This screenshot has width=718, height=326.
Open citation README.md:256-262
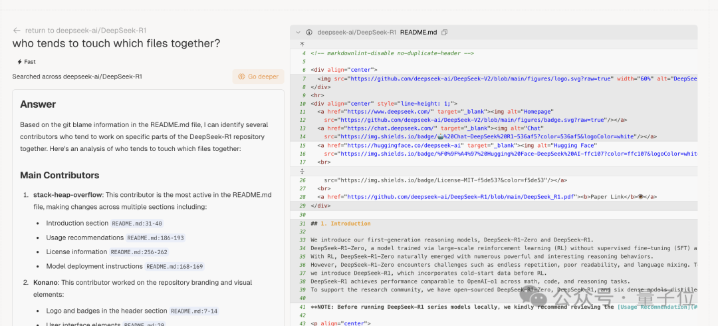pos(139,252)
